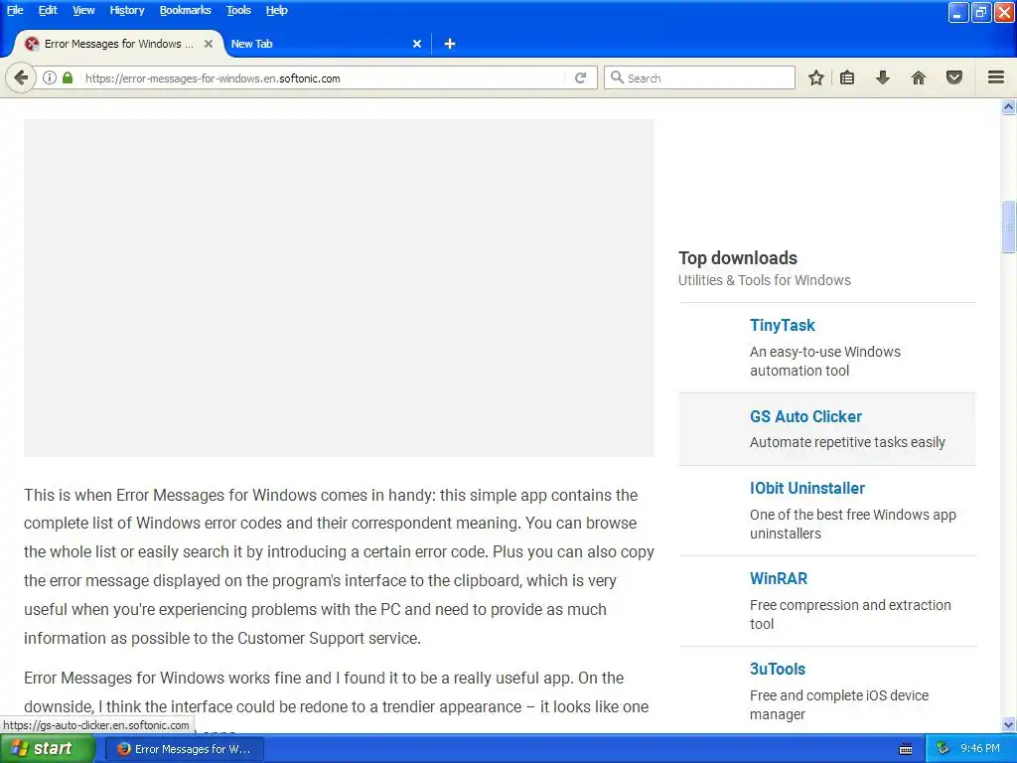This screenshot has width=1017, height=763.
Task: Click the browser Back arrow button
Action: pyautogui.click(x=21, y=77)
